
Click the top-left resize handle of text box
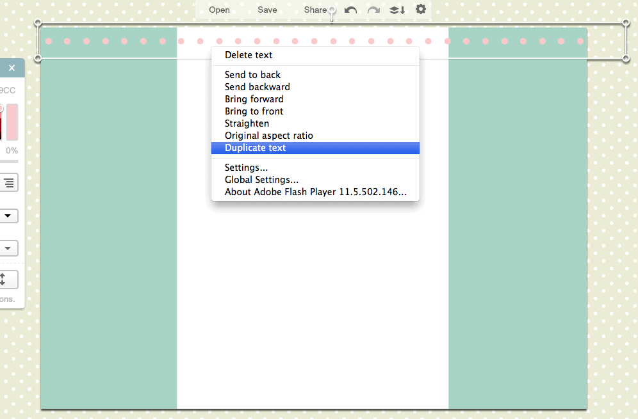(x=38, y=23)
